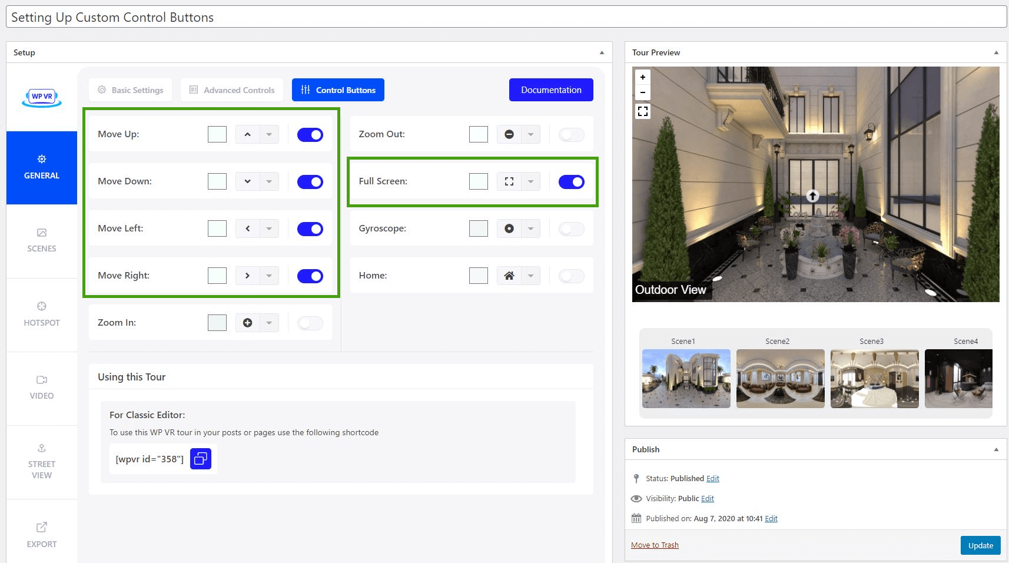1009x563 pixels.
Task: Click the calendar icon beside Published on
Action: coord(636,518)
